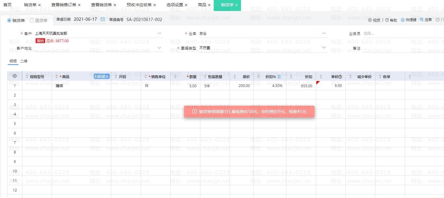Open customer lookup ellipsis next to 客户

160,33
